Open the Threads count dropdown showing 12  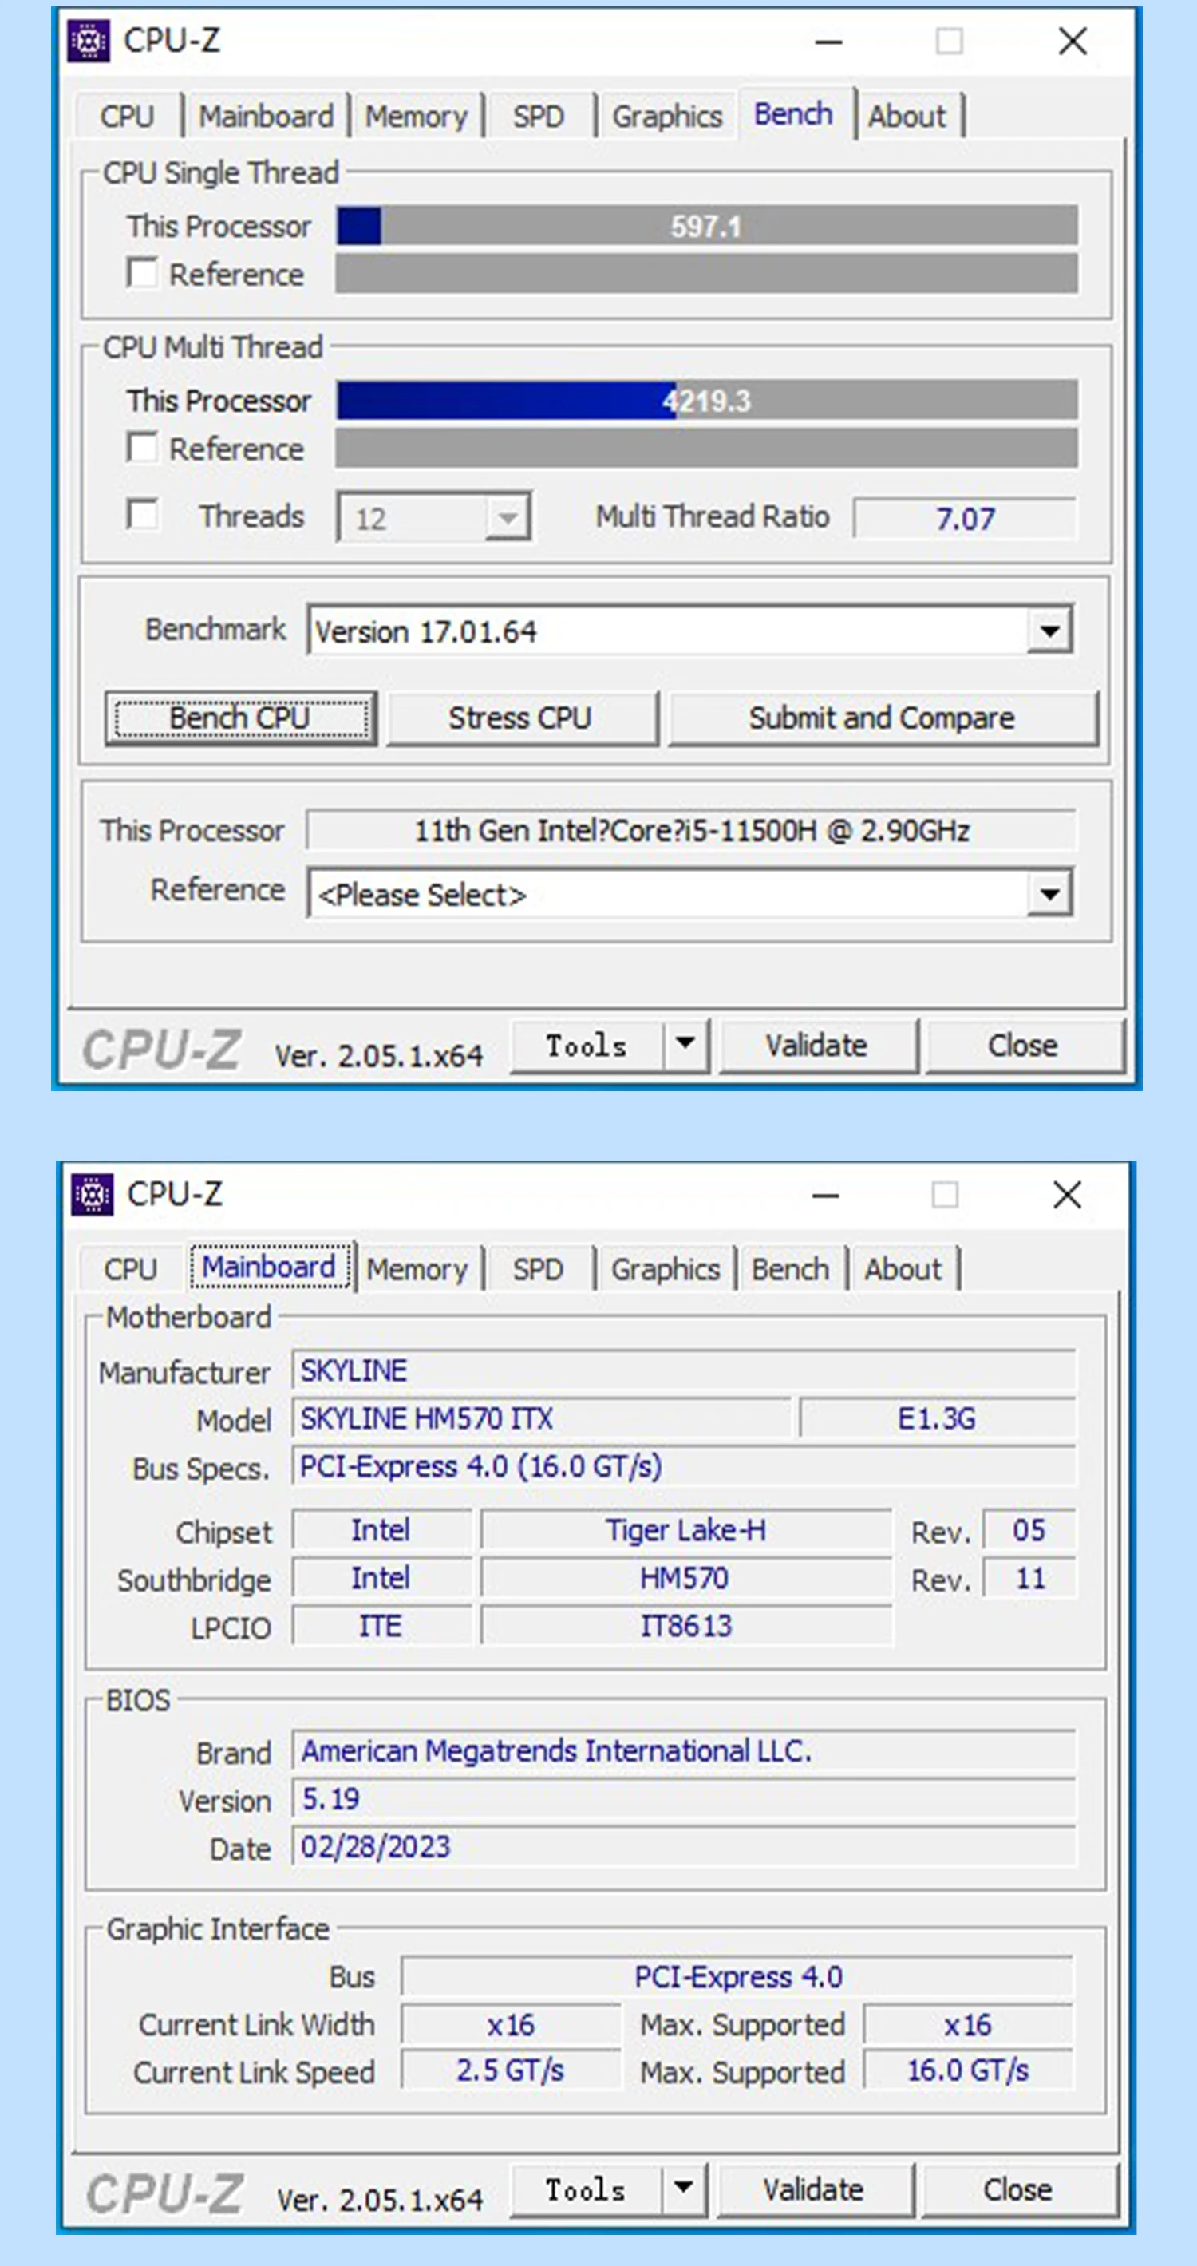pos(507,518)
